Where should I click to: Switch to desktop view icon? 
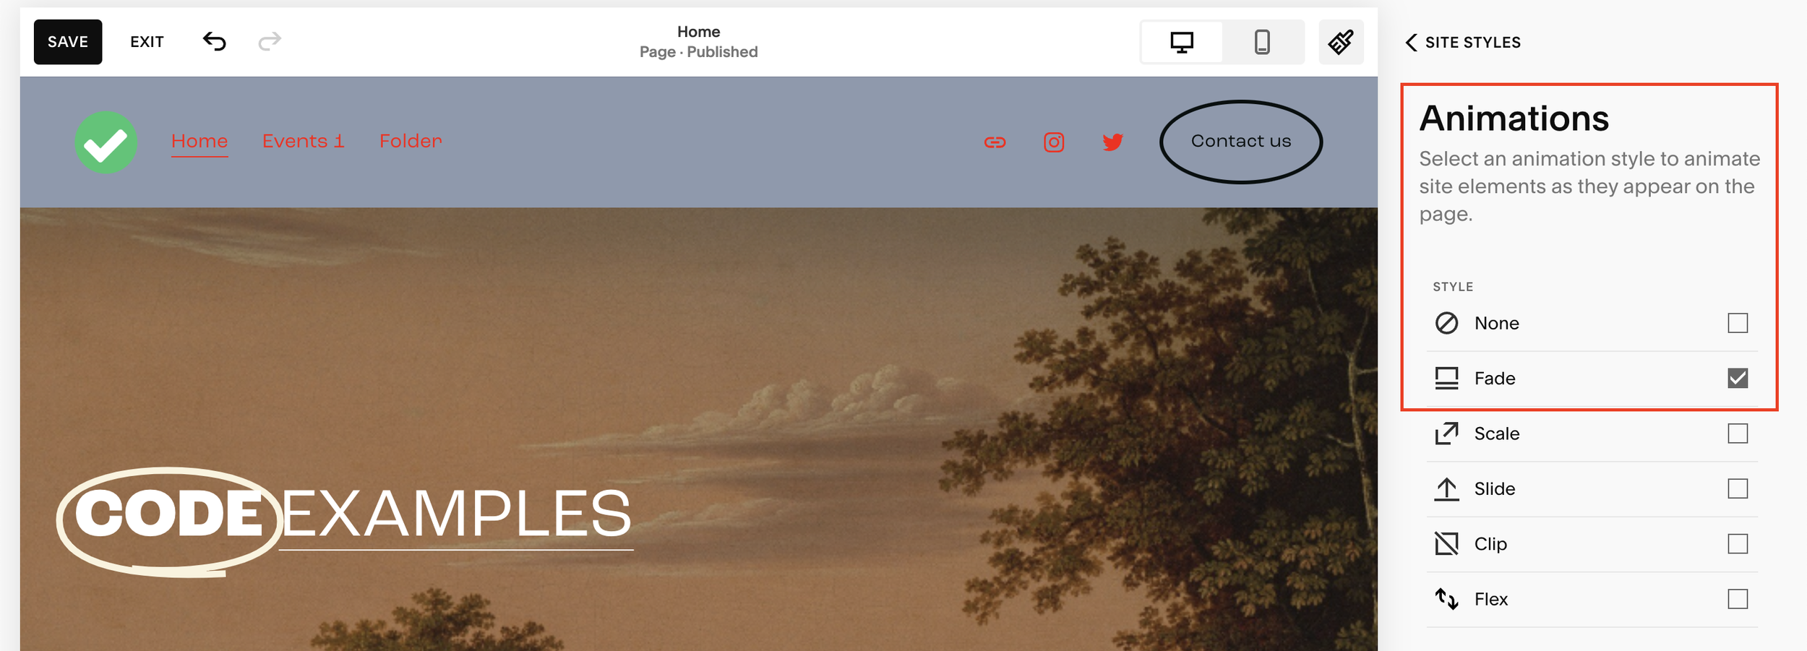tap(1182, 42)
